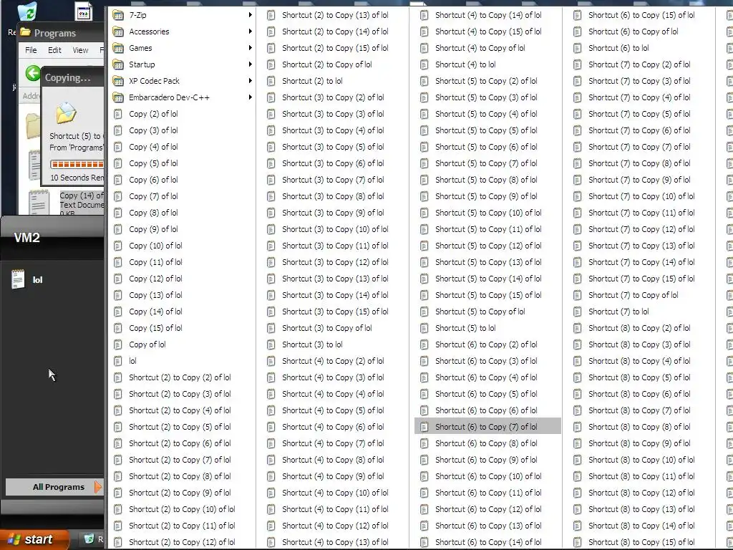This screenshot has height=550, width=733.
Task: Click the start button label
Action: pyautogui.click(x=39, y=539)
